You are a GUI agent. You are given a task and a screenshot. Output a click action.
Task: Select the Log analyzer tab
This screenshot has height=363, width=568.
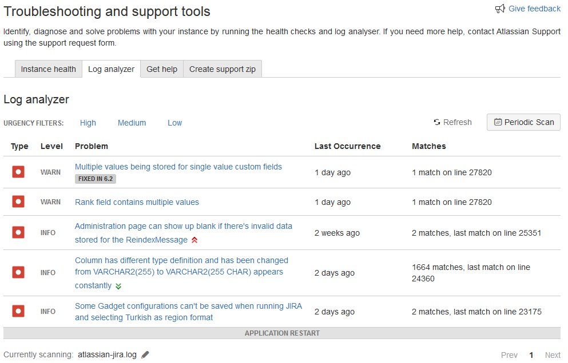[111, 69]
